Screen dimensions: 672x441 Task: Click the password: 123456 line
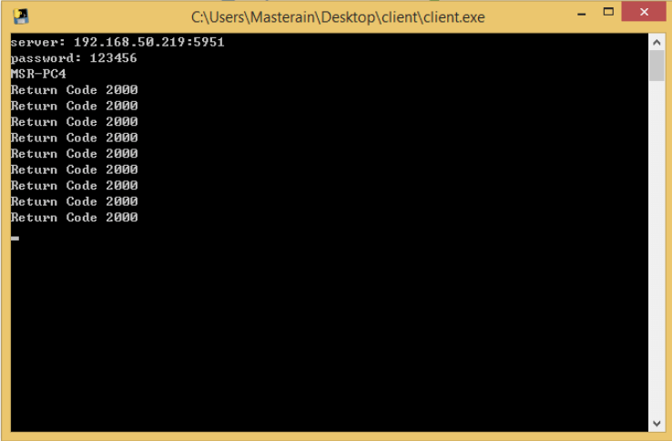pos(74,58)
